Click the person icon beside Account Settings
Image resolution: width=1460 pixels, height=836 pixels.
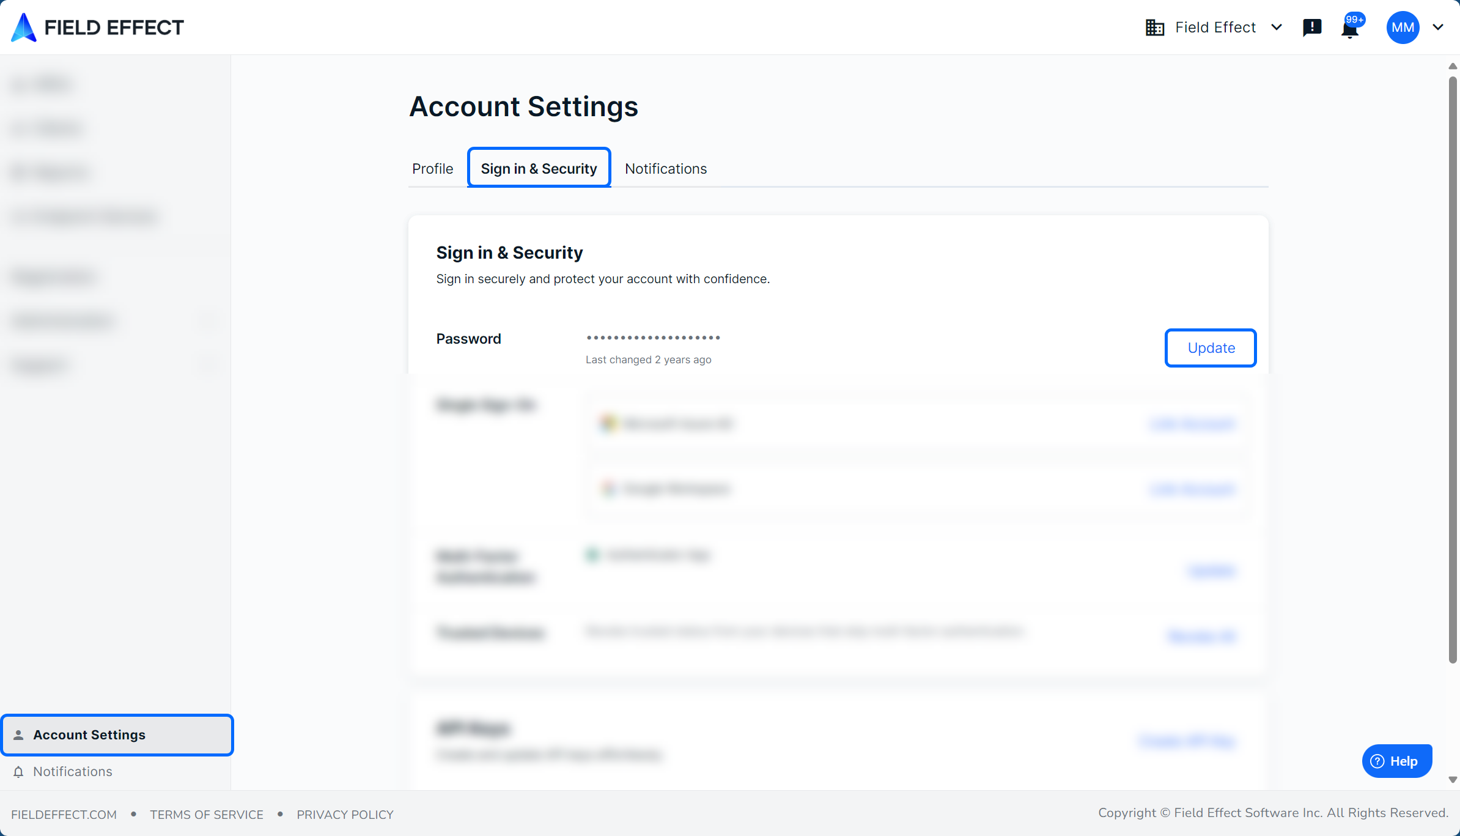(18, 735)
